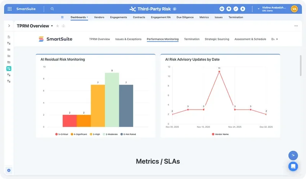Toggle 5-Critical series in chart legend
Image resolution: width=306 pixels, height=179 pixels.
[x=62, y=134]
